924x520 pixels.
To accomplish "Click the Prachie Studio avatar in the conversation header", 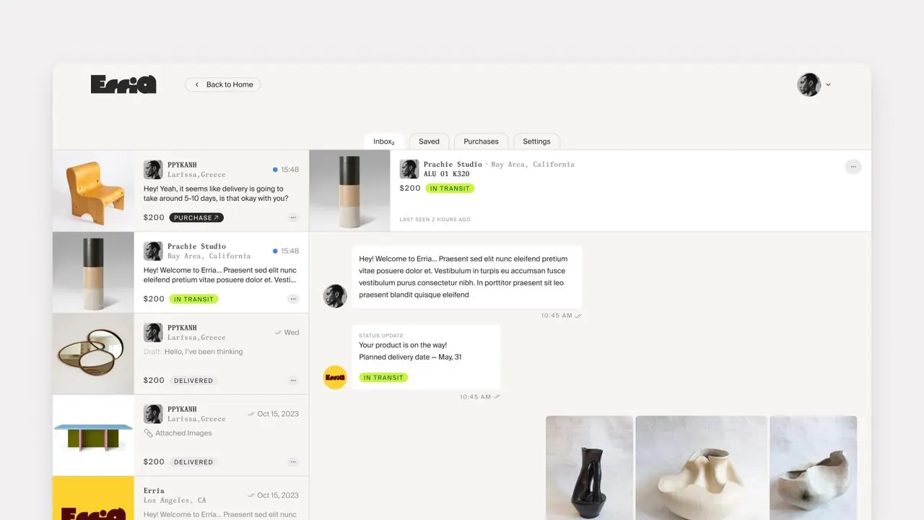I will pyautogui.click(x=409, y=169).
